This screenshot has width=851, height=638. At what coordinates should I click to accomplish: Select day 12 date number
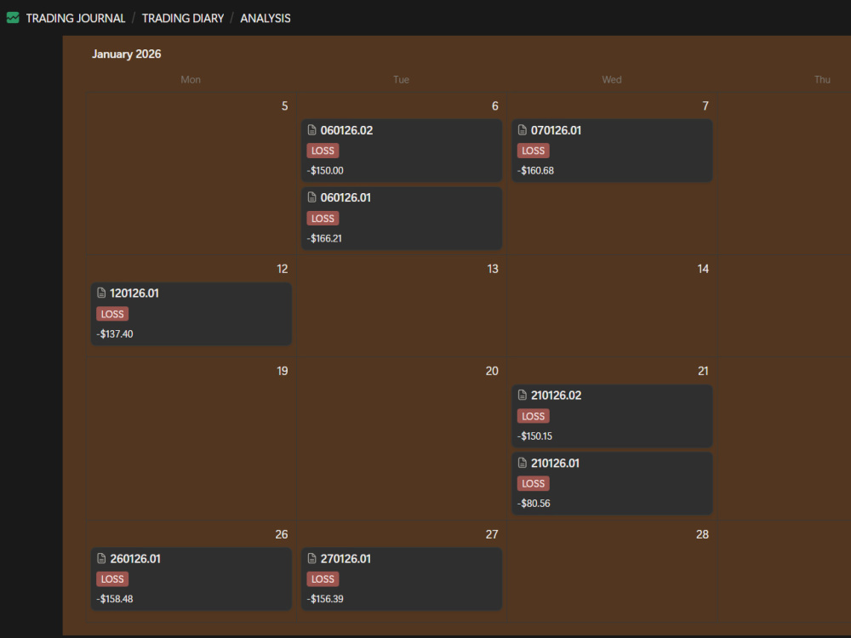tap(283, 269)
